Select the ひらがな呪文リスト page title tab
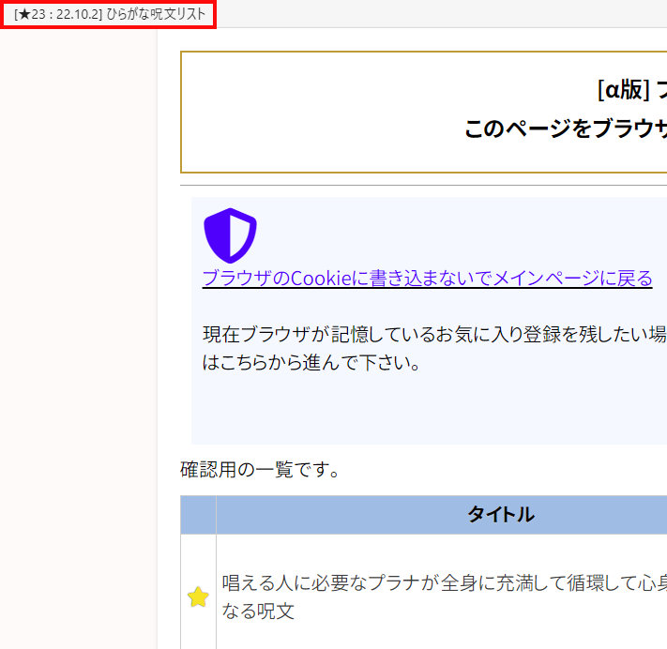This screenshot has height=649, width=667. pos(110,14)
